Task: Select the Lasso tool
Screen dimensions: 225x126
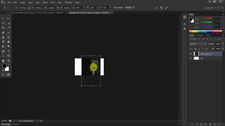Action: [3, 23]
